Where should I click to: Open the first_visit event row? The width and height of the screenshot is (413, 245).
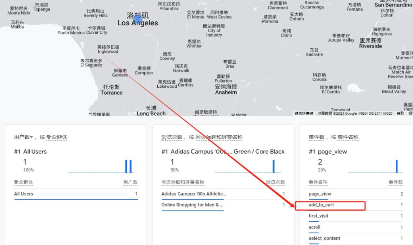(319, 216)
